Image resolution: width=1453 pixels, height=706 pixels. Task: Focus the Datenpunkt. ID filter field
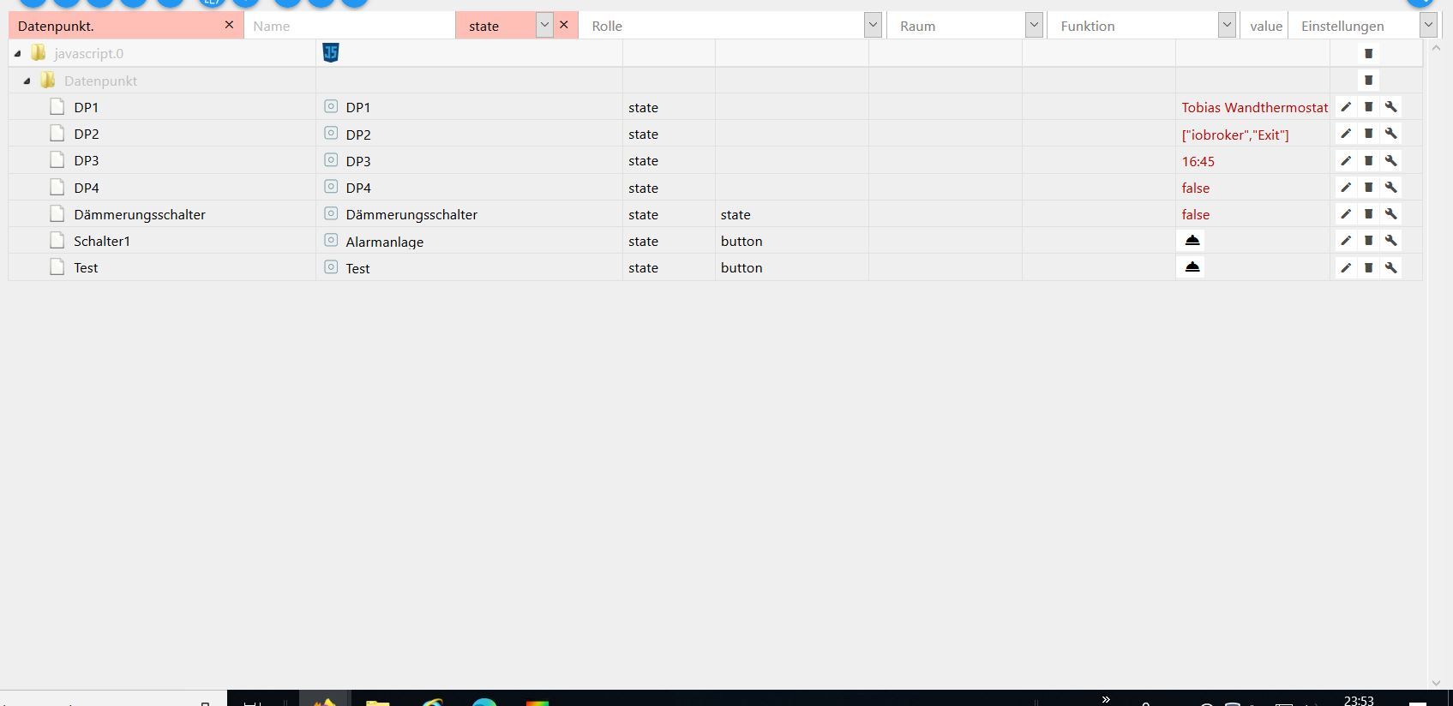coord(116,26)
